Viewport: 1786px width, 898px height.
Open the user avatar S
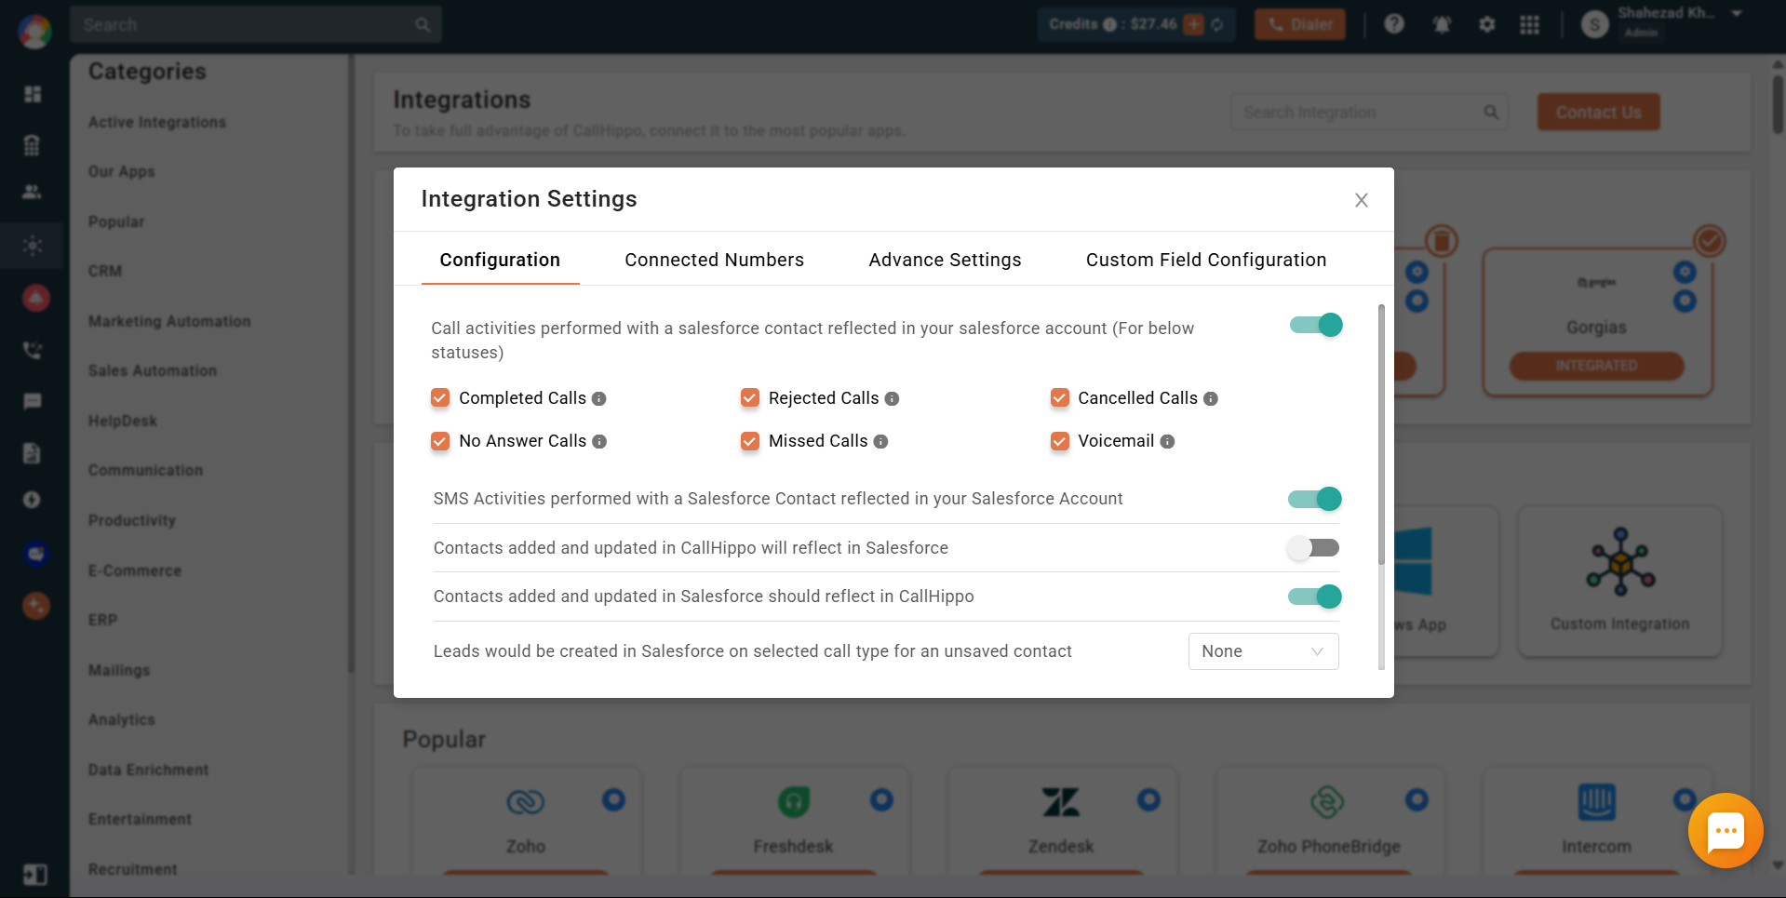click(1594, 25)
